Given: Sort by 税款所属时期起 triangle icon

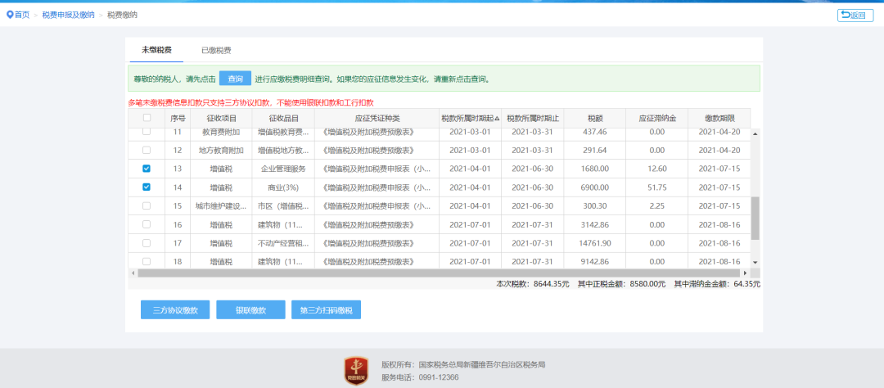Looking at the screenshot, I should click(496, 119).
